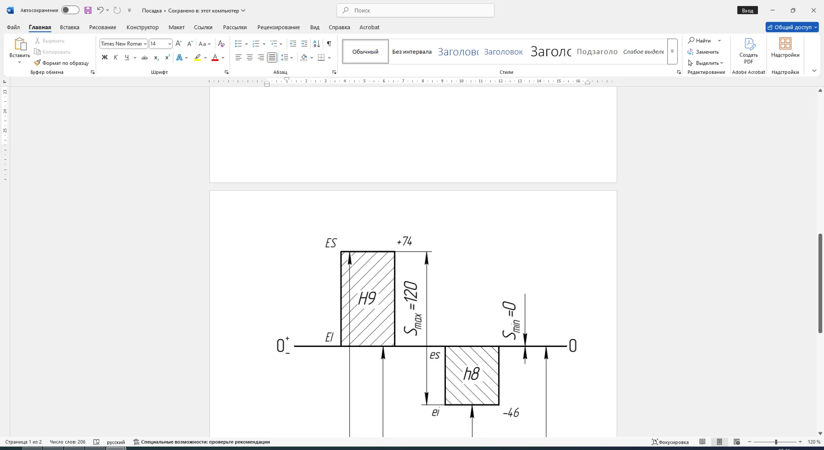Open the Вставка ribbon tab
824x450 pixels.
[70, 27]
